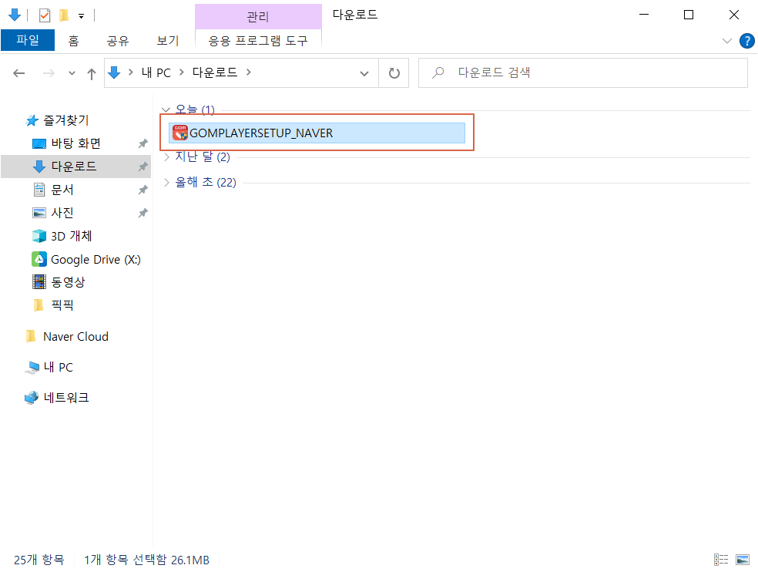758x572 pixels.
Task: Click 다운로드 in the address path
Action: 215,72
